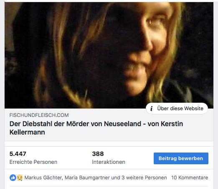
Task: Open Markus Gächter's profile name
Action: click(x=43, y=178)
